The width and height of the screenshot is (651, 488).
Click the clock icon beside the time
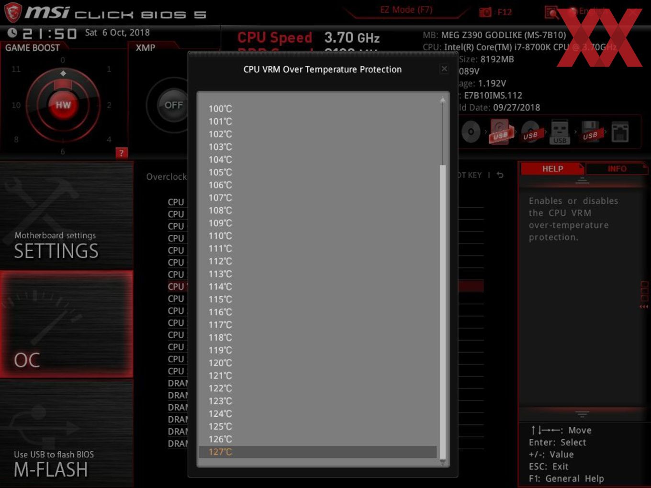[x=12, y=33]
